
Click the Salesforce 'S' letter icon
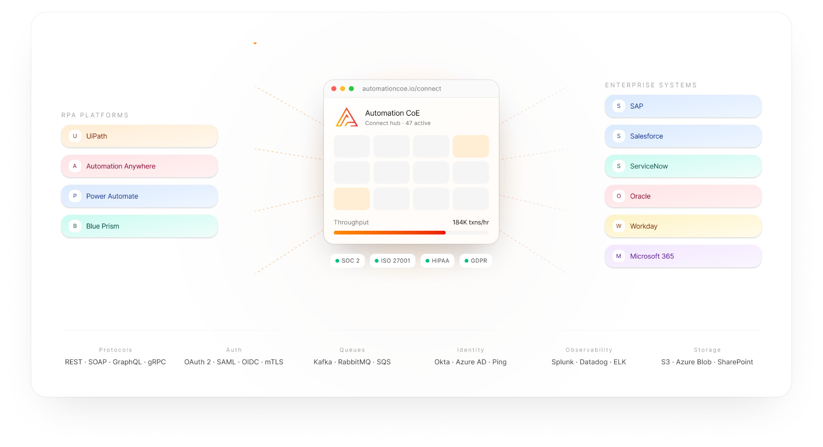click(x=618, y=136)
